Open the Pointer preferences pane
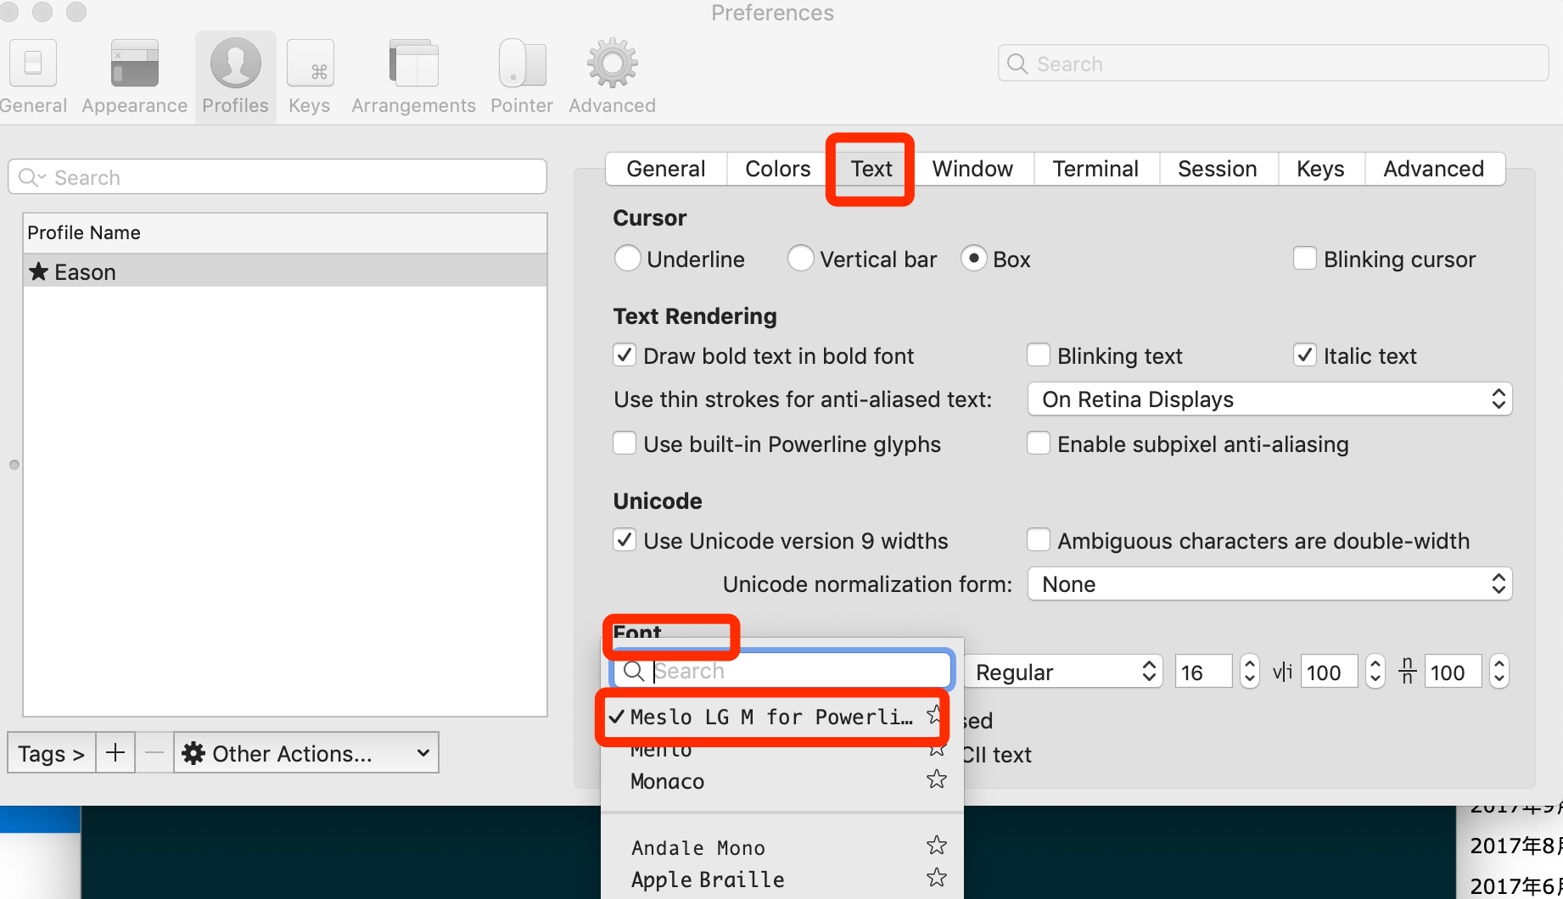This screenshot has height=899, width=1563. [521, 76]
